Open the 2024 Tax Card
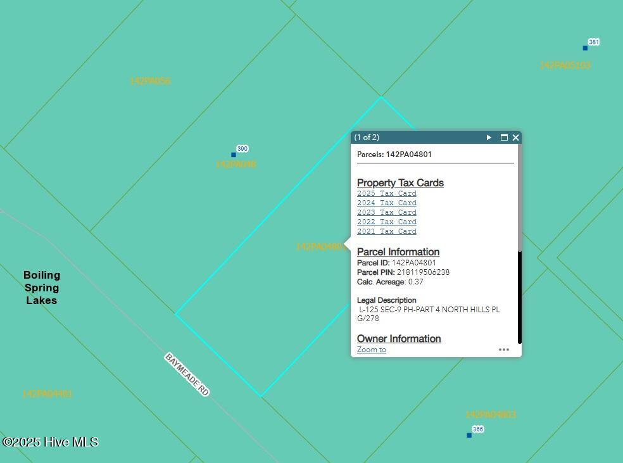The width and height of the screenshot is (623, 463). 386,203
